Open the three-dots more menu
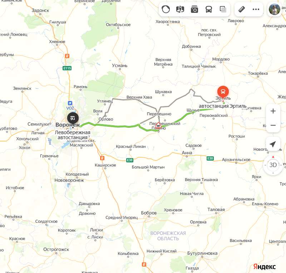The width and height of the screenshot is (286, 273). [256, 9]
